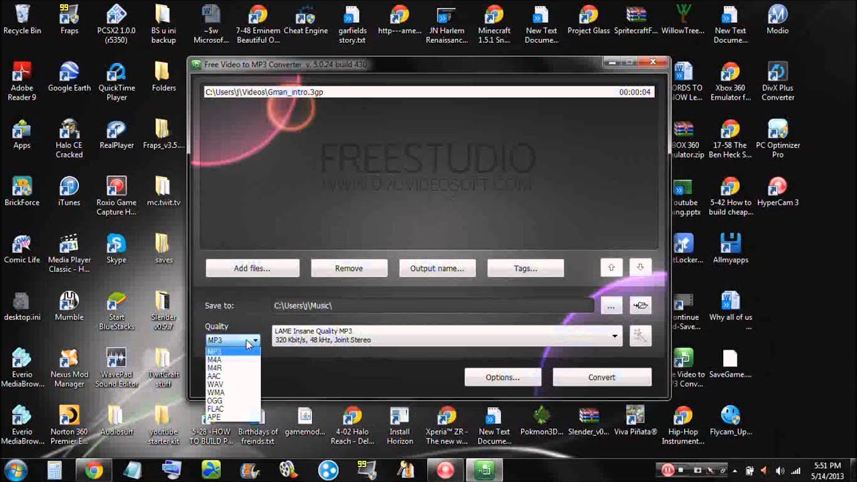Choose FLAC from the format list
The width and height of the screenshot is (857, 482).
pos(233,408)
